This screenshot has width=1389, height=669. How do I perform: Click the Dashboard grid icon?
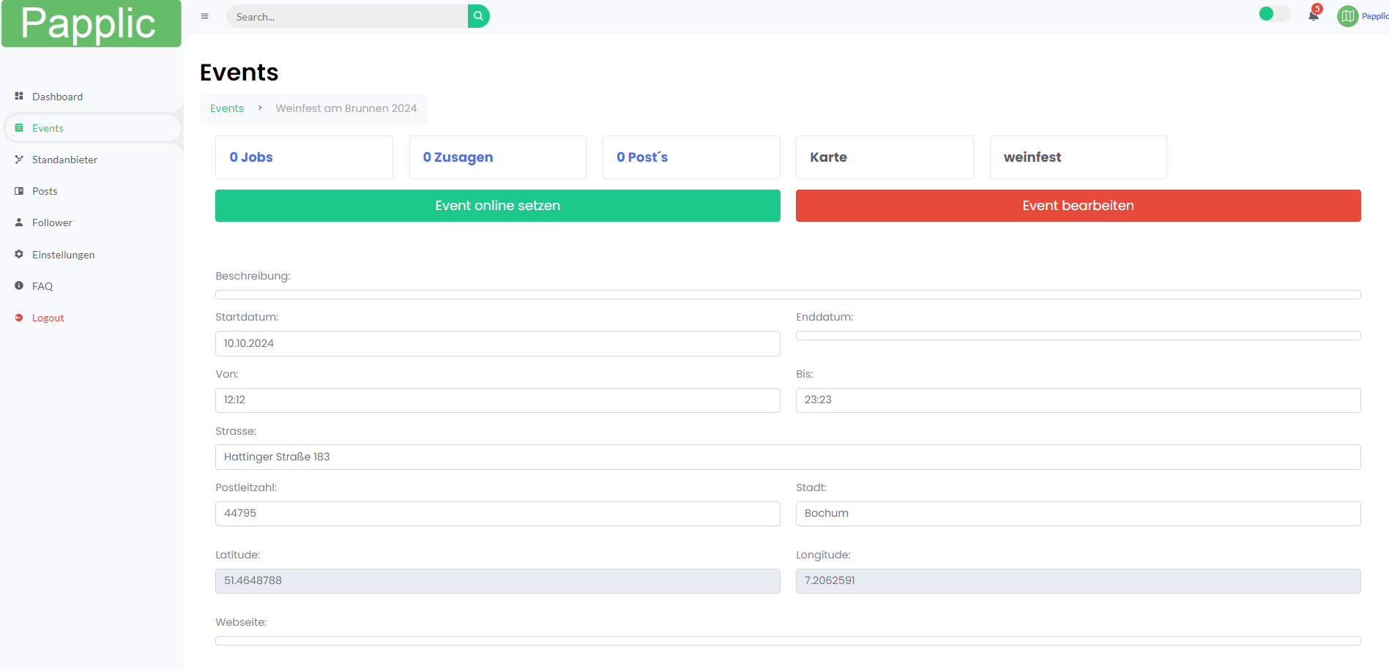(x=19, y=96)
